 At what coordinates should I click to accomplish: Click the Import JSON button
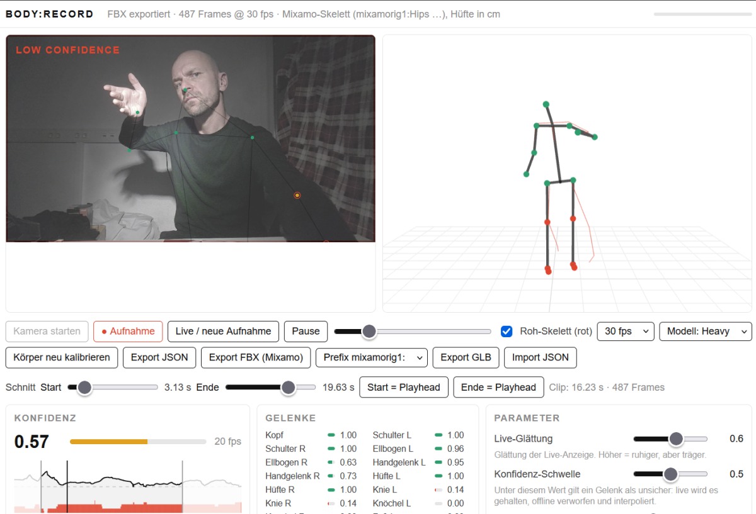pyautogui.click(x=541, y=357)
